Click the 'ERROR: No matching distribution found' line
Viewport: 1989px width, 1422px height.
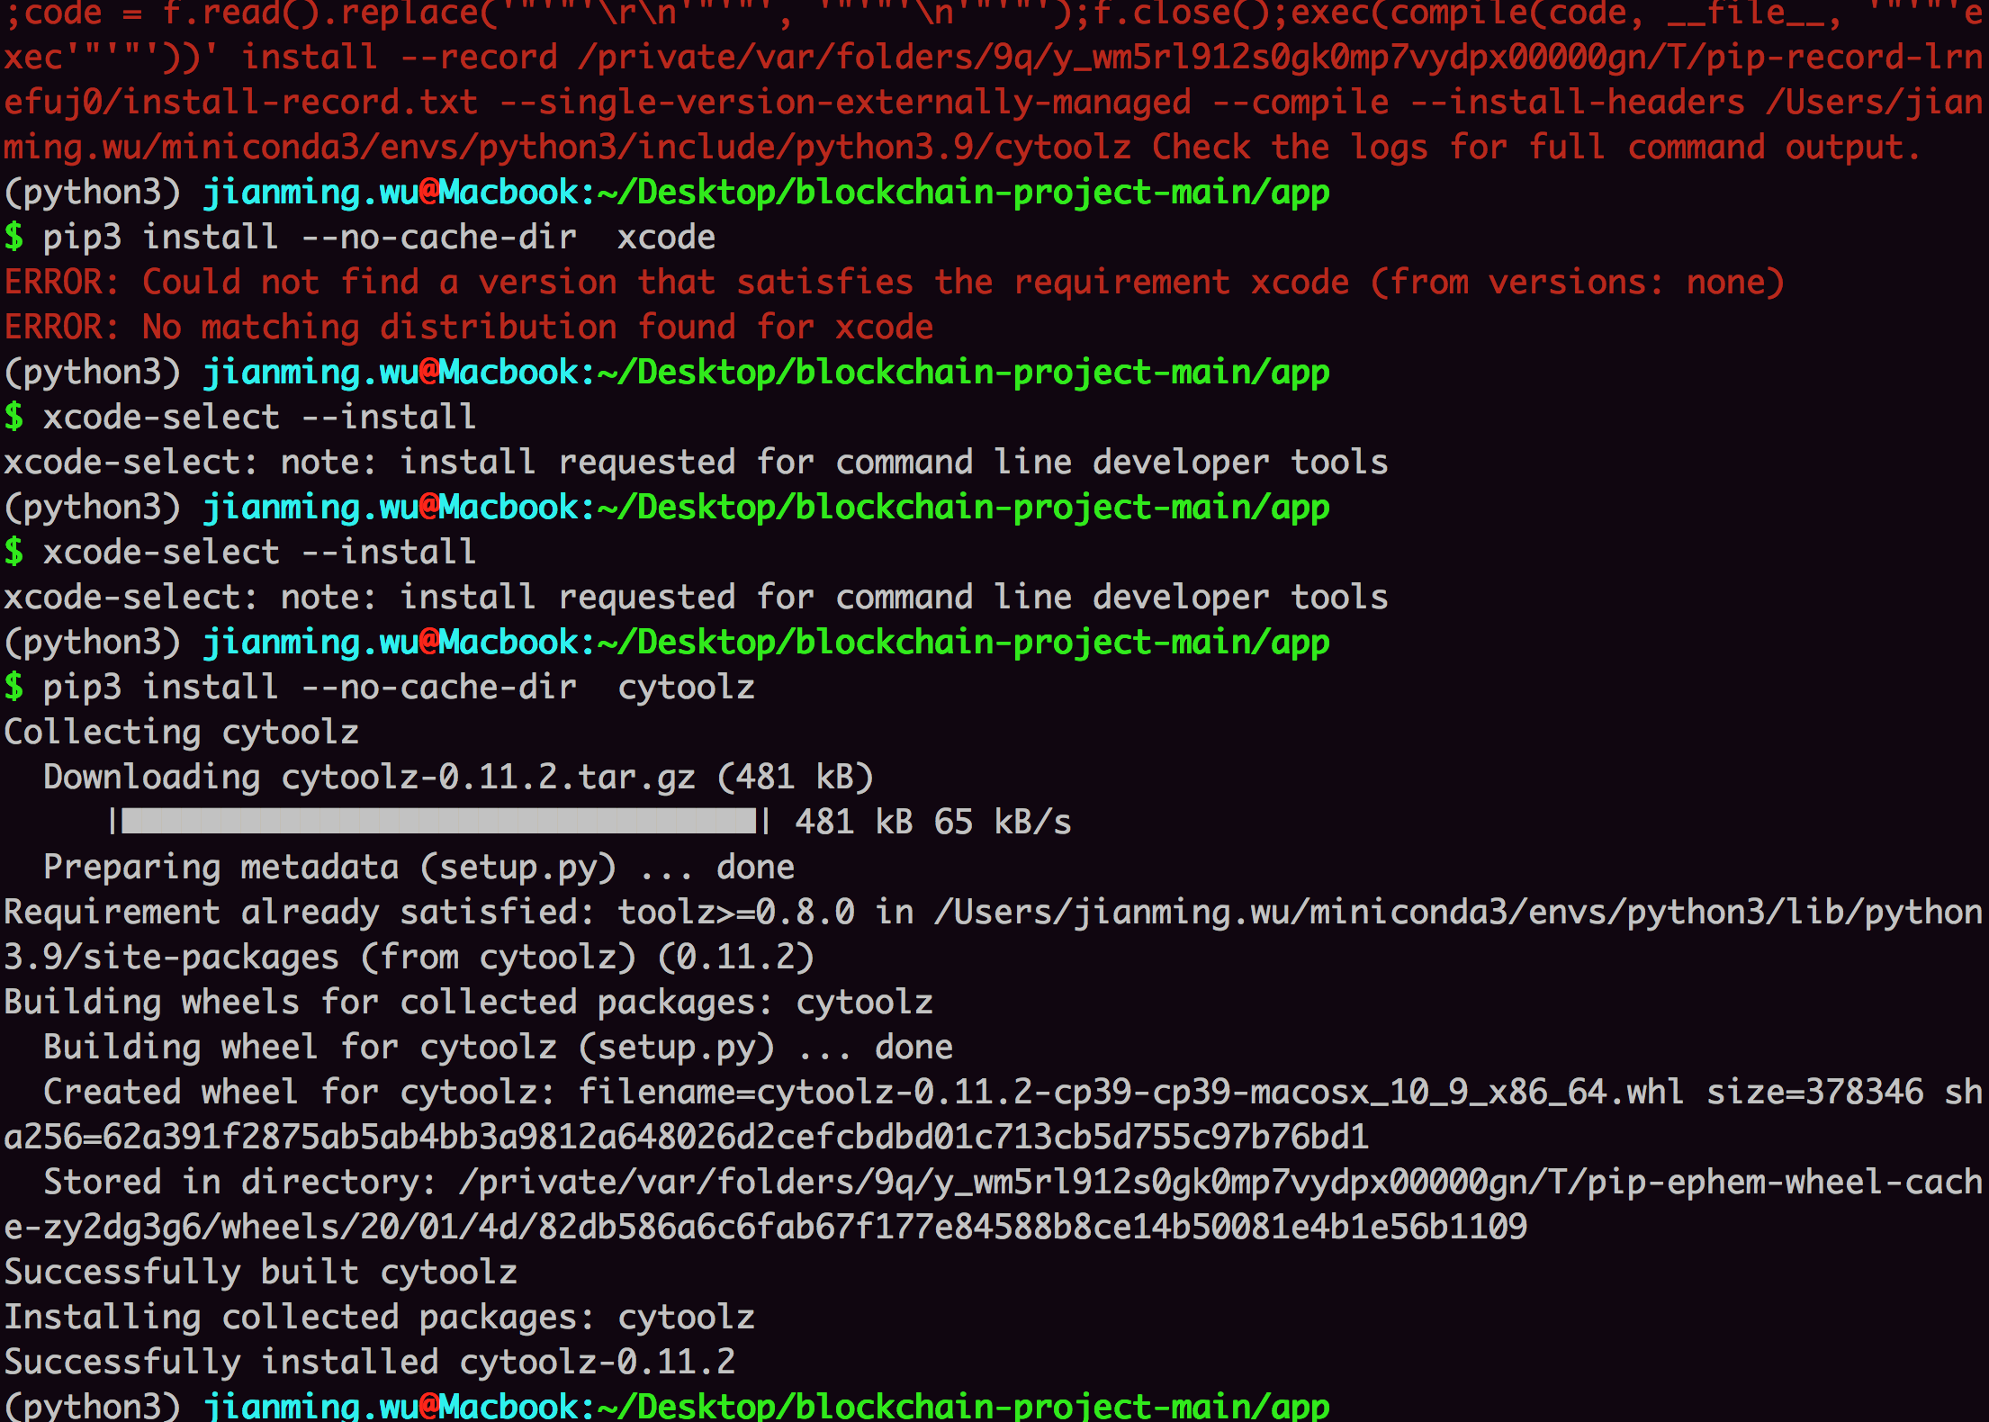coord(468,328)
